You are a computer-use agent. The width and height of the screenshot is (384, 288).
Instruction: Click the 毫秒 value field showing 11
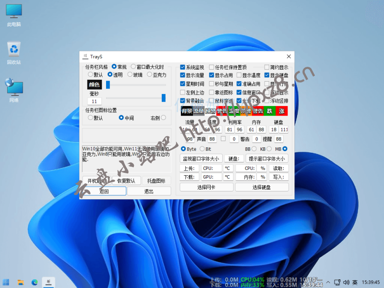[x=95, y=101]
